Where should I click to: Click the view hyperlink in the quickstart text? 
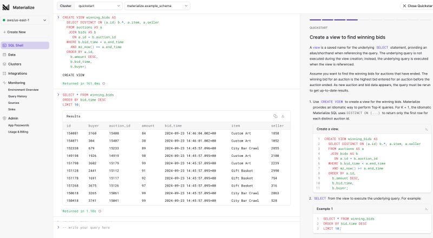(x=316, y=48)
